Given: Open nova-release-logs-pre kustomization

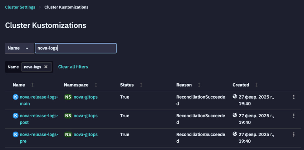Looking at the screenshot, I should [39, 138].
